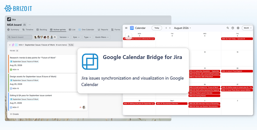Open event MDA-13: Define scope & content plan
Image resolution: width=257 pixels, height=130 pixels.
point(237,87)
